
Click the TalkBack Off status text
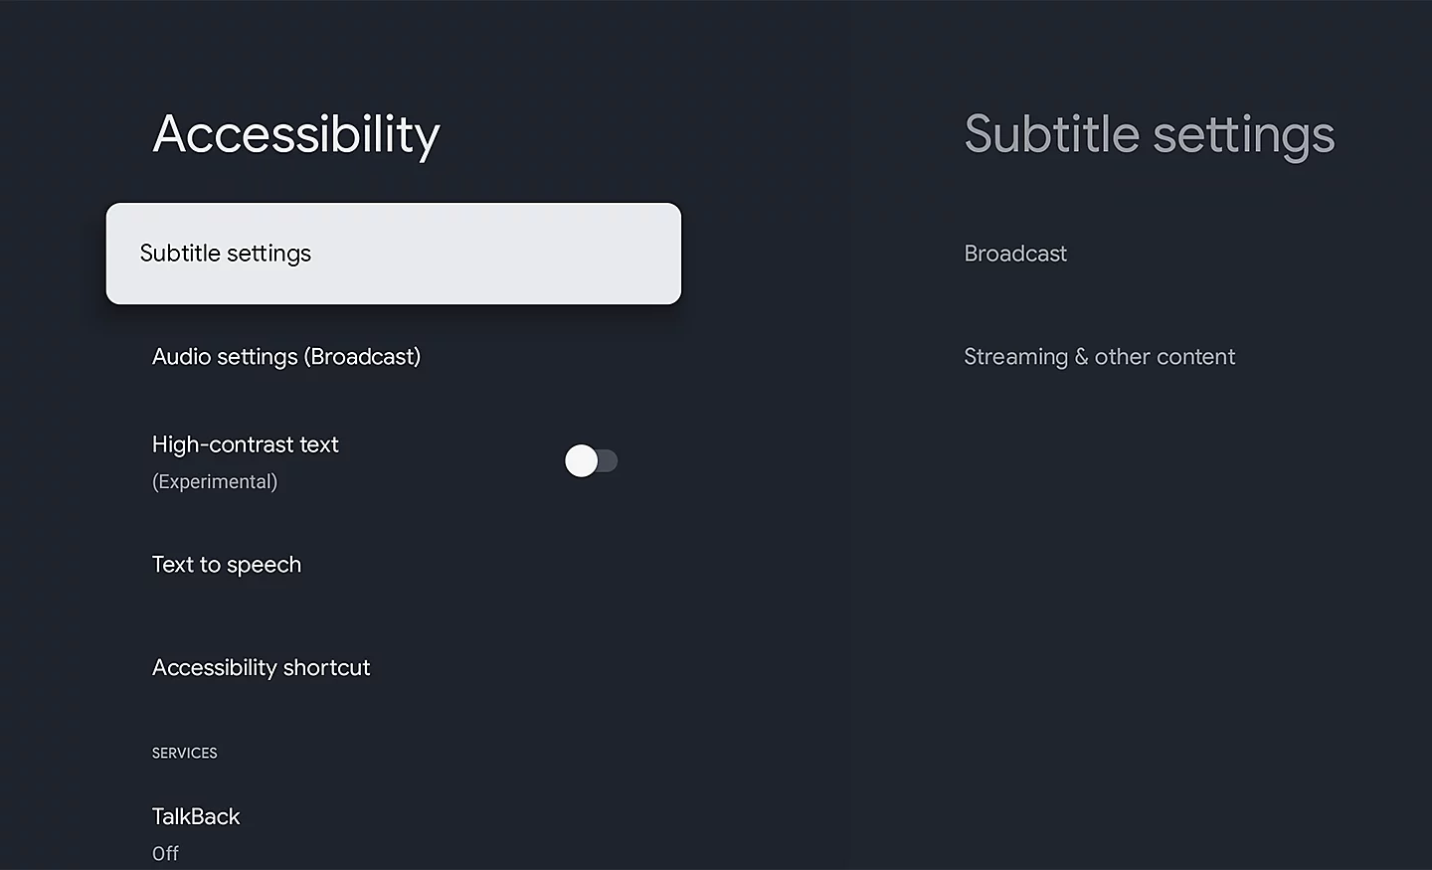coord(165,854)
